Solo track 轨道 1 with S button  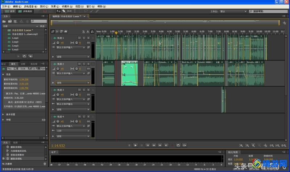click(84, 38)
